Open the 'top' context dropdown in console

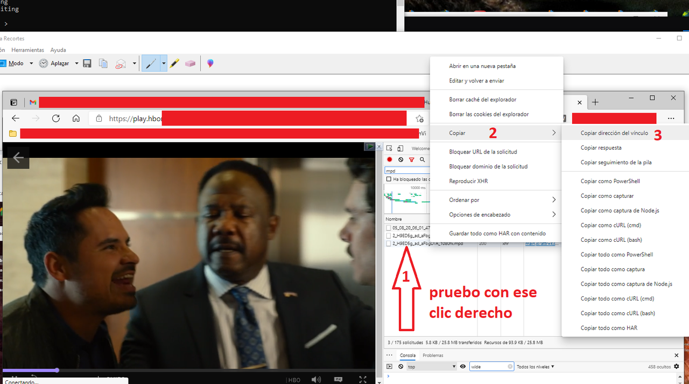click(x=432, y=367)
